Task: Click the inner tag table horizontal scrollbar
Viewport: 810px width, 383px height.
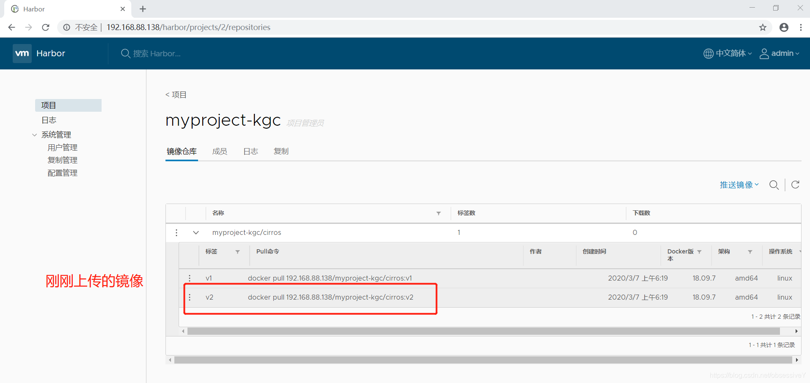Action: 483,331
